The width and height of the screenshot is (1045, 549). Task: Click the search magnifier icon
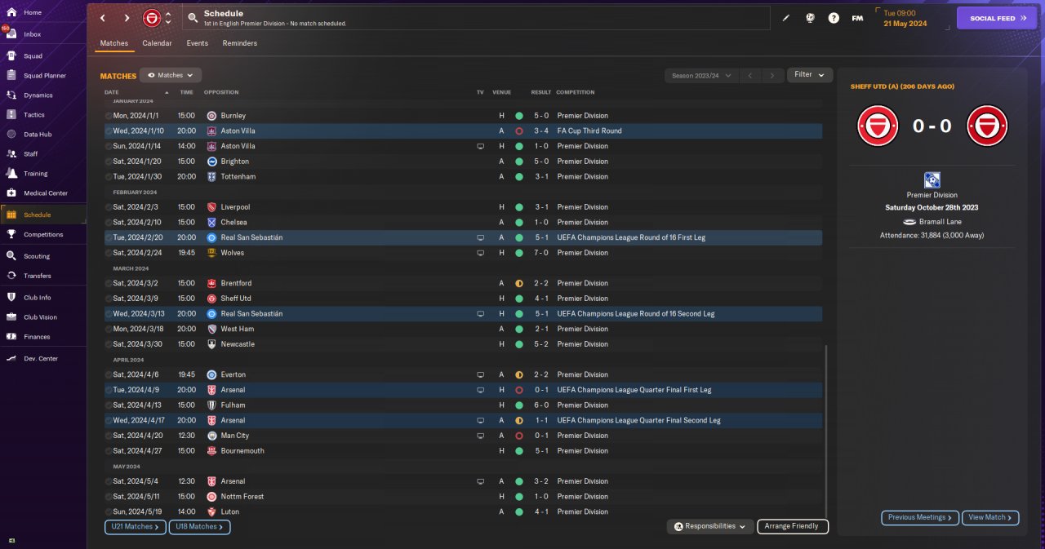tap(192, 17)
